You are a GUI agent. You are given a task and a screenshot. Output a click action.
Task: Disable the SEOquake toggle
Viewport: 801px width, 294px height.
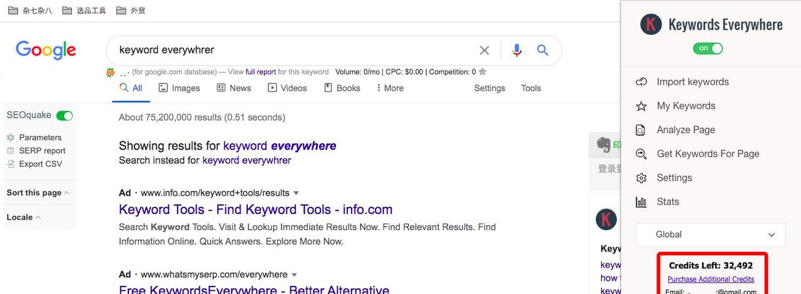[x=64, y=116]
